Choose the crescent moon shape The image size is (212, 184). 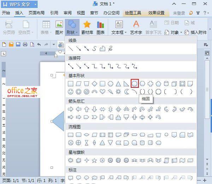click(x=126, y=92)
